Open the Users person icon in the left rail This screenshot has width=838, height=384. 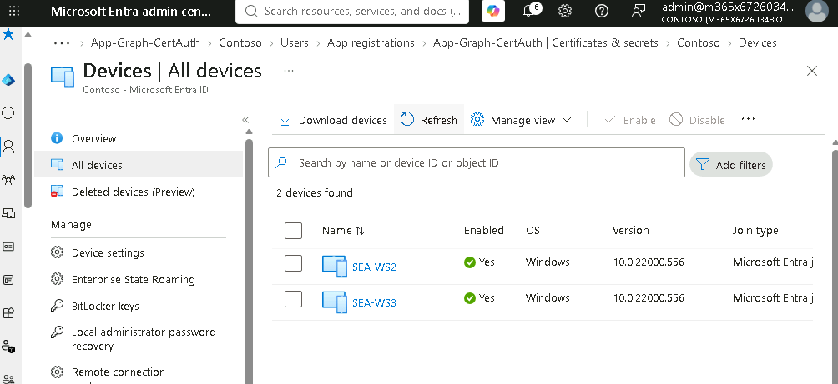click(8, 146)
